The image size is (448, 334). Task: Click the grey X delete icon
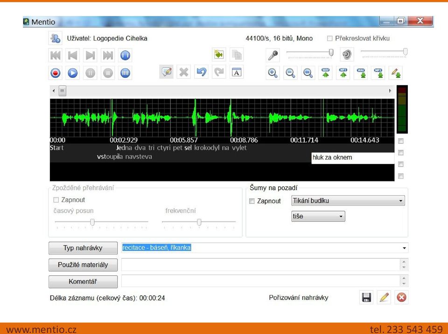[x=184, y=72]
